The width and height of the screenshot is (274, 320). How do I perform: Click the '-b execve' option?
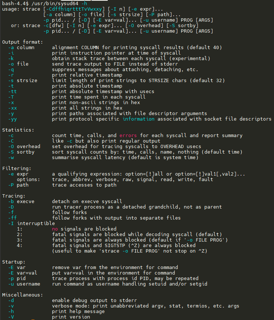click(x=21, y=202)
